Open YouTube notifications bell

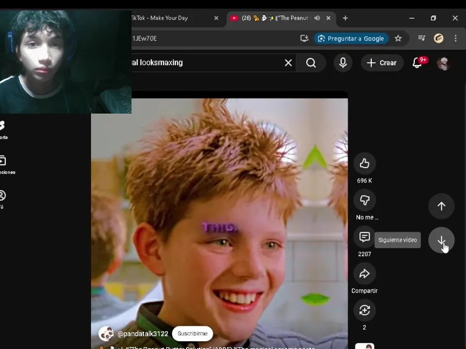(418, 63)
